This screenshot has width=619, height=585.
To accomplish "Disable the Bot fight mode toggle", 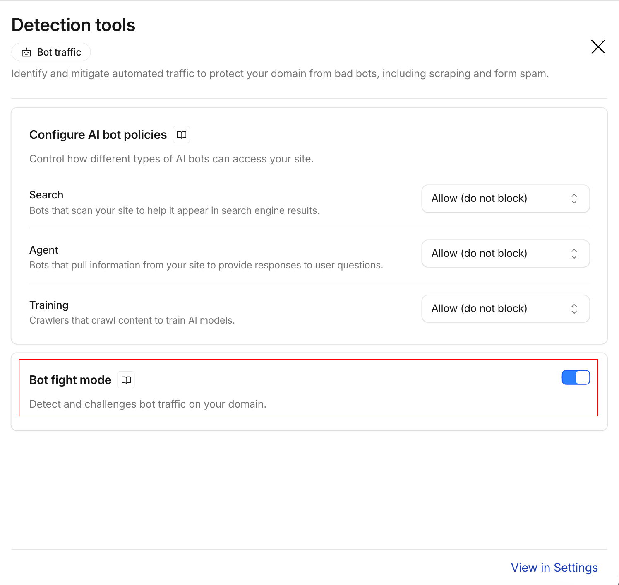I will pos(576,377).
